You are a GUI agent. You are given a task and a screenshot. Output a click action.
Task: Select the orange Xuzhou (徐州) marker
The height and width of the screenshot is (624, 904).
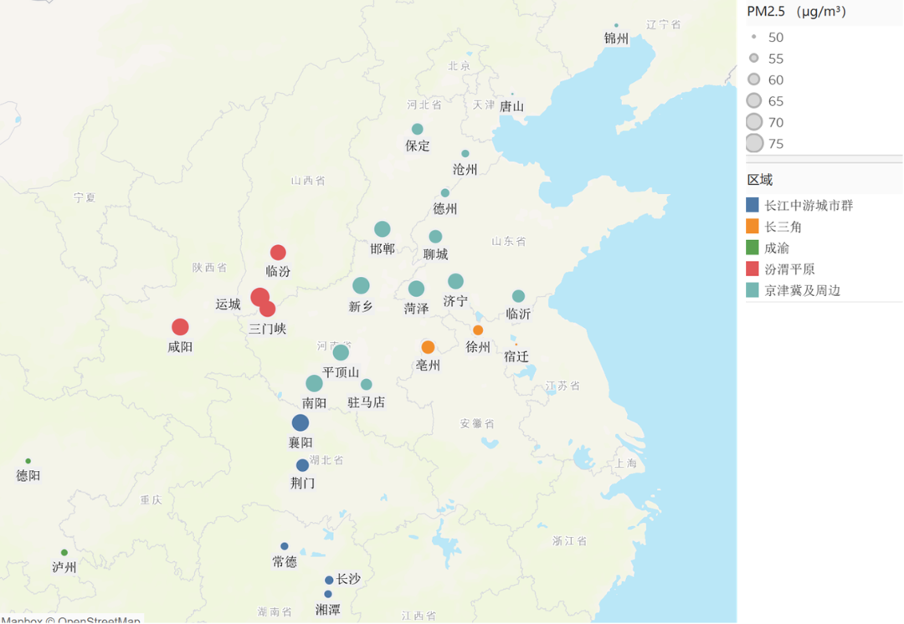point(478,330)
